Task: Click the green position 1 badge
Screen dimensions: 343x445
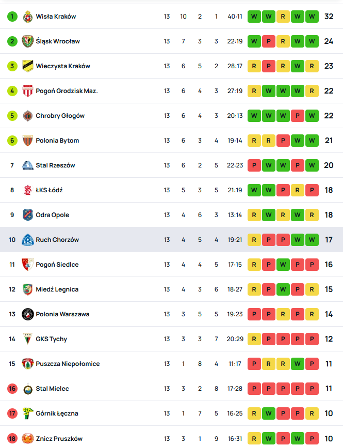Action: 12,17
